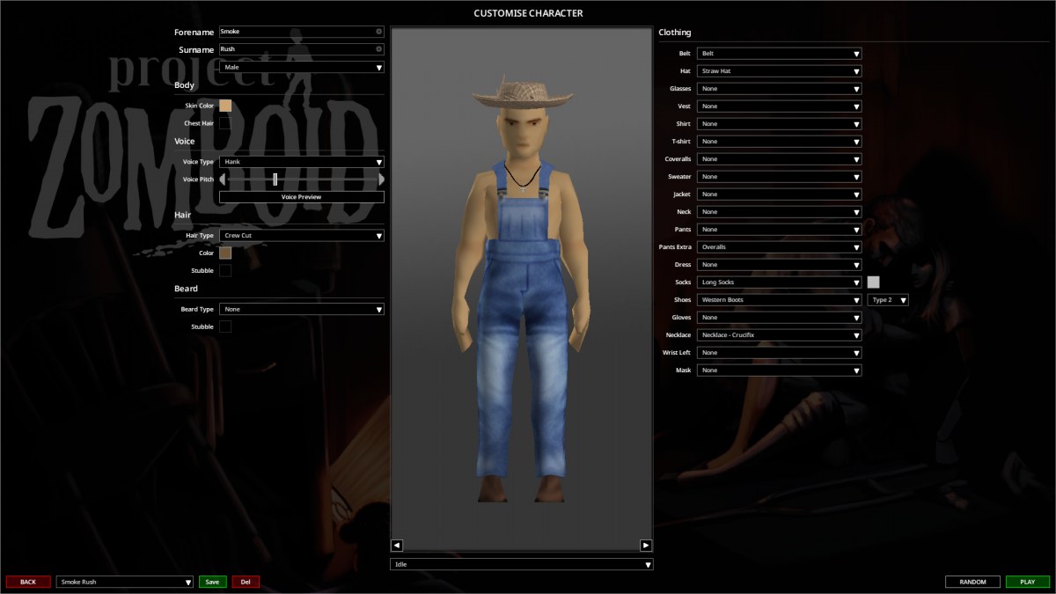Click the Voice Preview button
1056x594 pixels.
pos(302,197)
